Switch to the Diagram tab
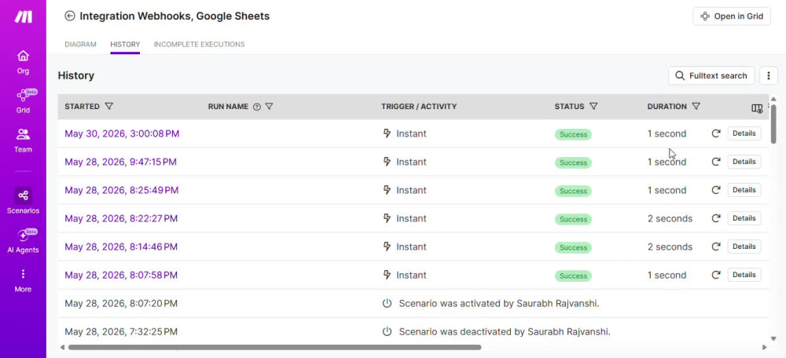The height and width of the screenshot is (358, 786). tap(80, 45)
